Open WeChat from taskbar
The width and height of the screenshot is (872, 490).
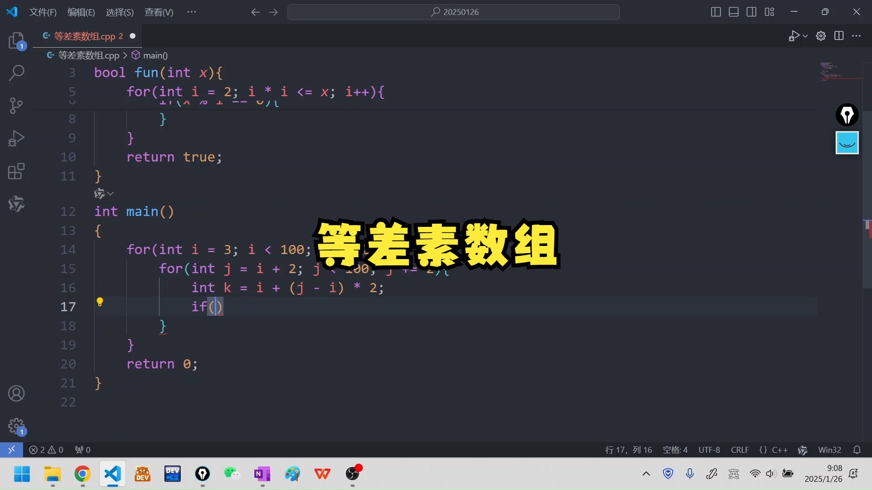pyautogui.click(x=232, y=474)
